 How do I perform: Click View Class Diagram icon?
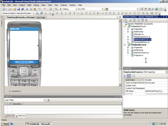click(146, 20)
